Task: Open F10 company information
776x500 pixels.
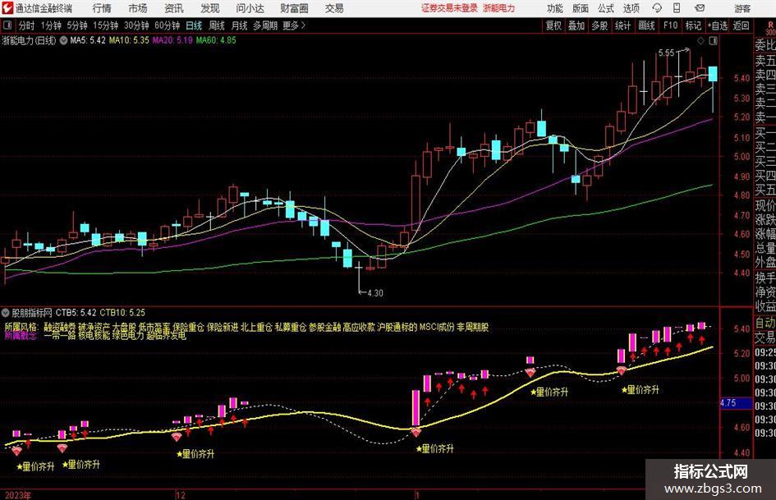Action: 670,25
